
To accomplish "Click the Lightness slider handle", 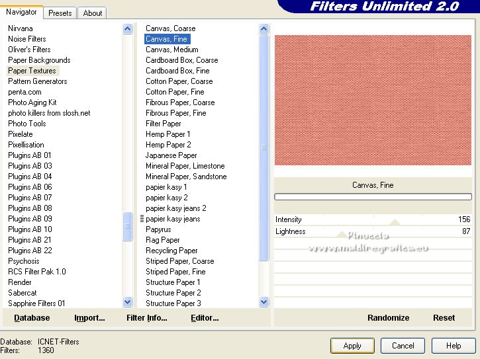I will tap(342, 235).
